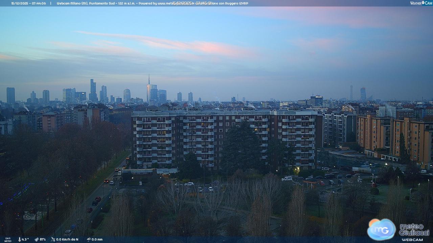Open the meteo Giuliacci text link
This screenshot has height=243, width=433.
tap(414, 229)
